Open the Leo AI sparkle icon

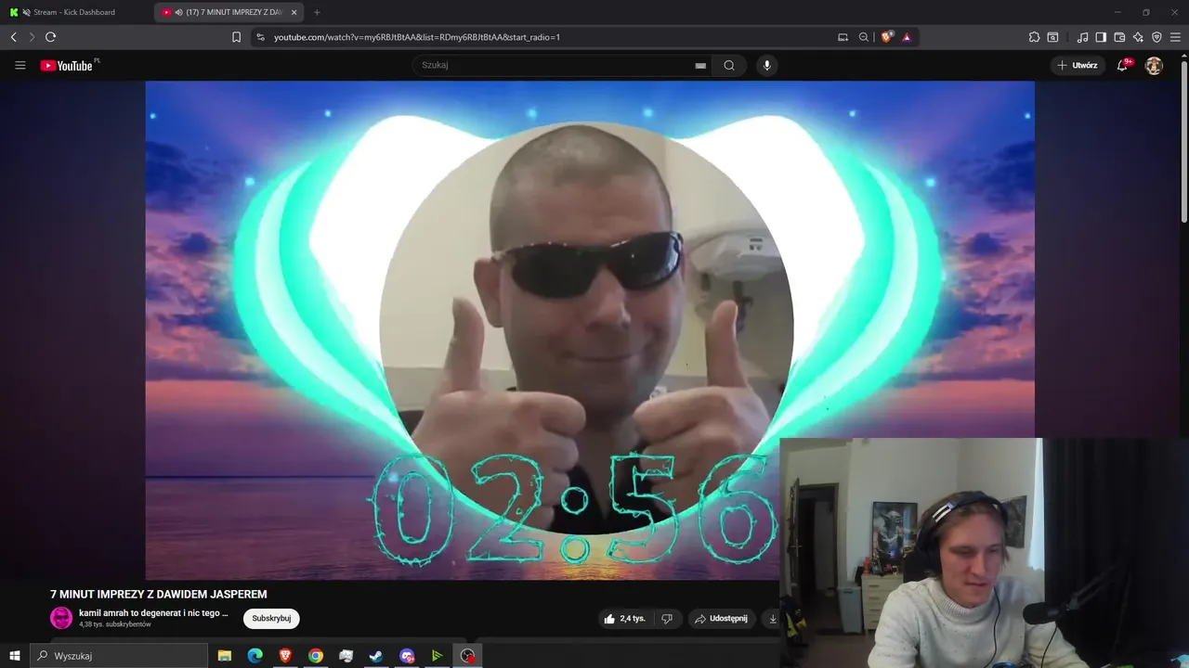[x=1138, y=37]
